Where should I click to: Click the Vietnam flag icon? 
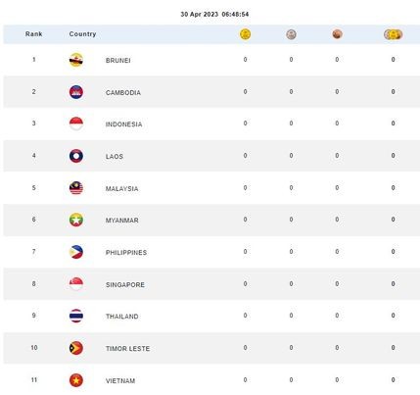76,380
